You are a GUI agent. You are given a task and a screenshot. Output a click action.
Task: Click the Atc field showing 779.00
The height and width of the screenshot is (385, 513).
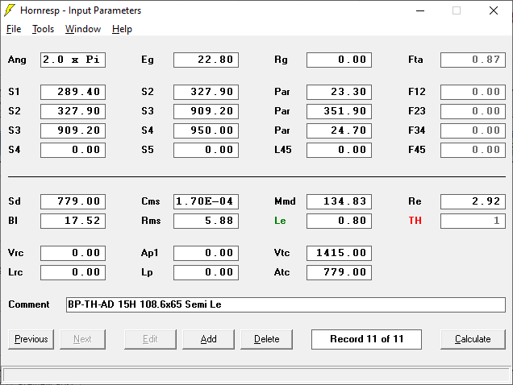340,272
